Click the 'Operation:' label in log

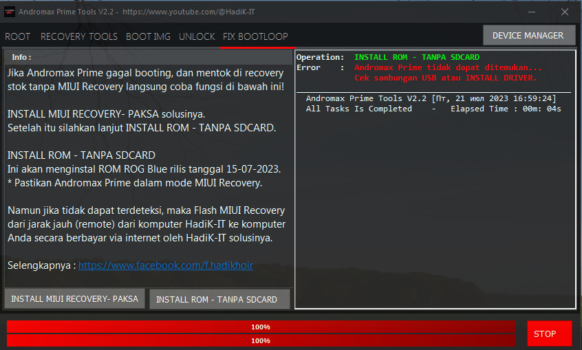(x=321, y=57)
